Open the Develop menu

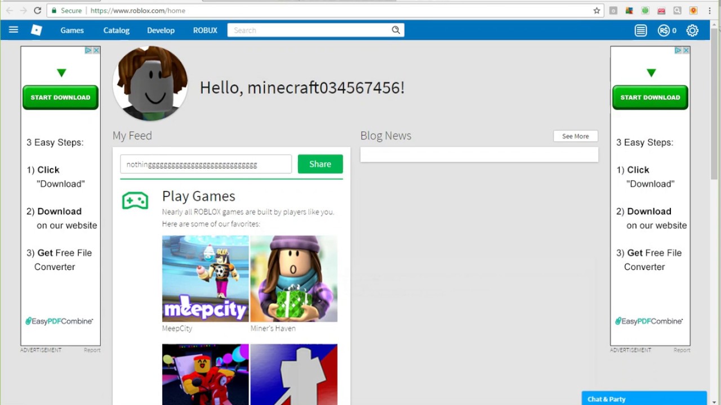pos(161,30)
